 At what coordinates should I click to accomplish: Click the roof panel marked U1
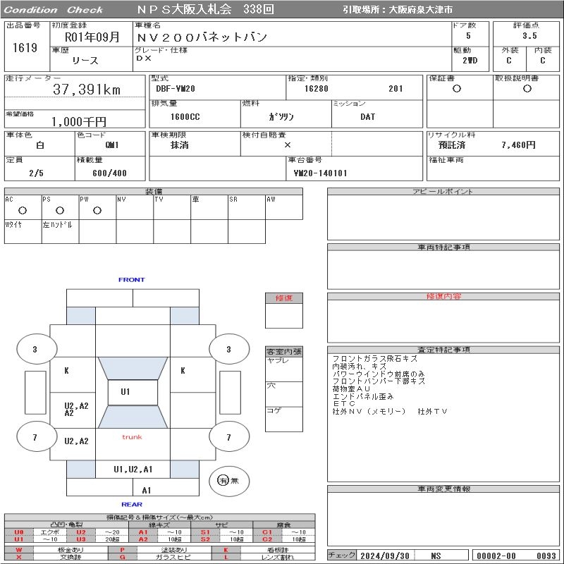point(125,392)
